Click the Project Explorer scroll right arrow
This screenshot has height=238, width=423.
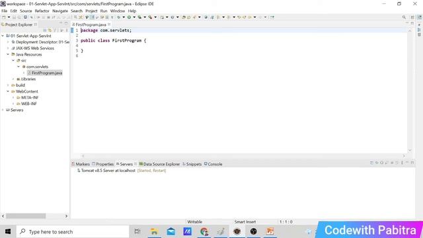point(66,216)
